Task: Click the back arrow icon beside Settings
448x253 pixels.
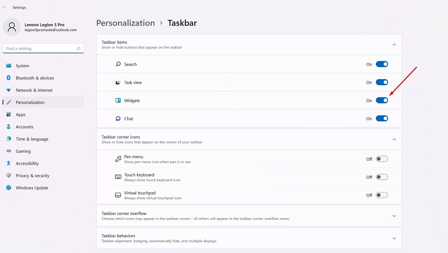Action: point(4,8)
